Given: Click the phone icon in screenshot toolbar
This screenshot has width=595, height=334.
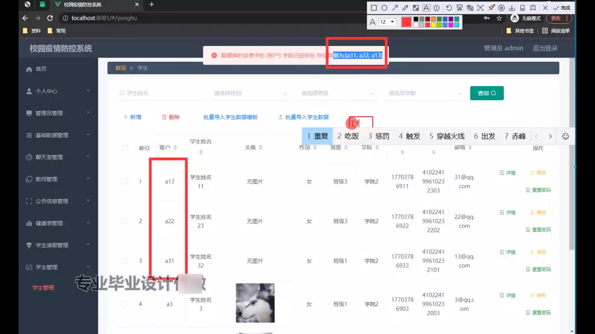Looking at the screenshot, I should coord(522,8).
